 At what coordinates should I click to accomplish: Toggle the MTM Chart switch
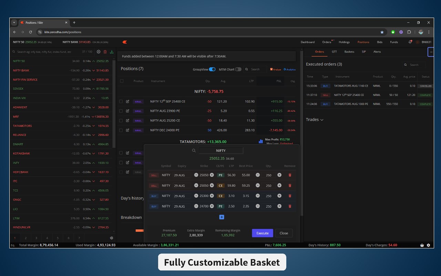pyautogui.click(x=238, y=69)
